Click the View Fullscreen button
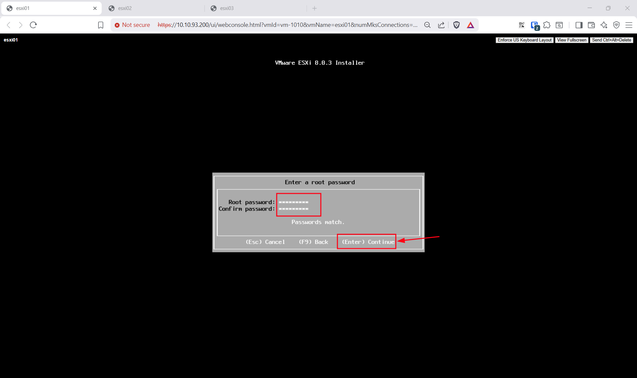Image resolution: width=637 pixels, height=378 pixels. [572, 40]
